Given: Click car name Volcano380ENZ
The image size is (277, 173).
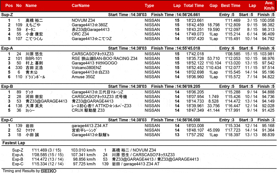Looking at the screenshot, I should [86, 68].
